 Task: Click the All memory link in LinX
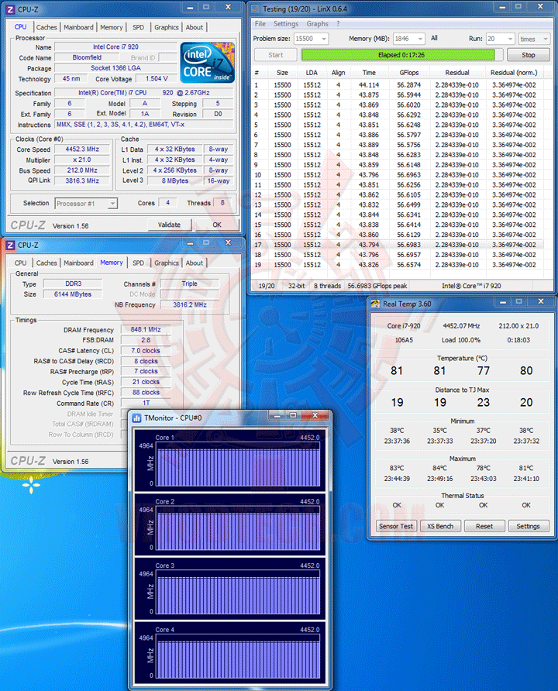[x=434, y=38]
